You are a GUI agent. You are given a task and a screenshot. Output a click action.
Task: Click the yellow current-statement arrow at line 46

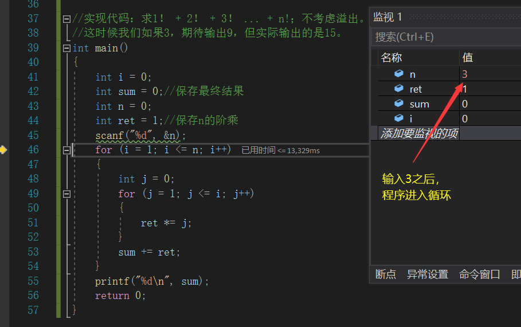[3, 150]
